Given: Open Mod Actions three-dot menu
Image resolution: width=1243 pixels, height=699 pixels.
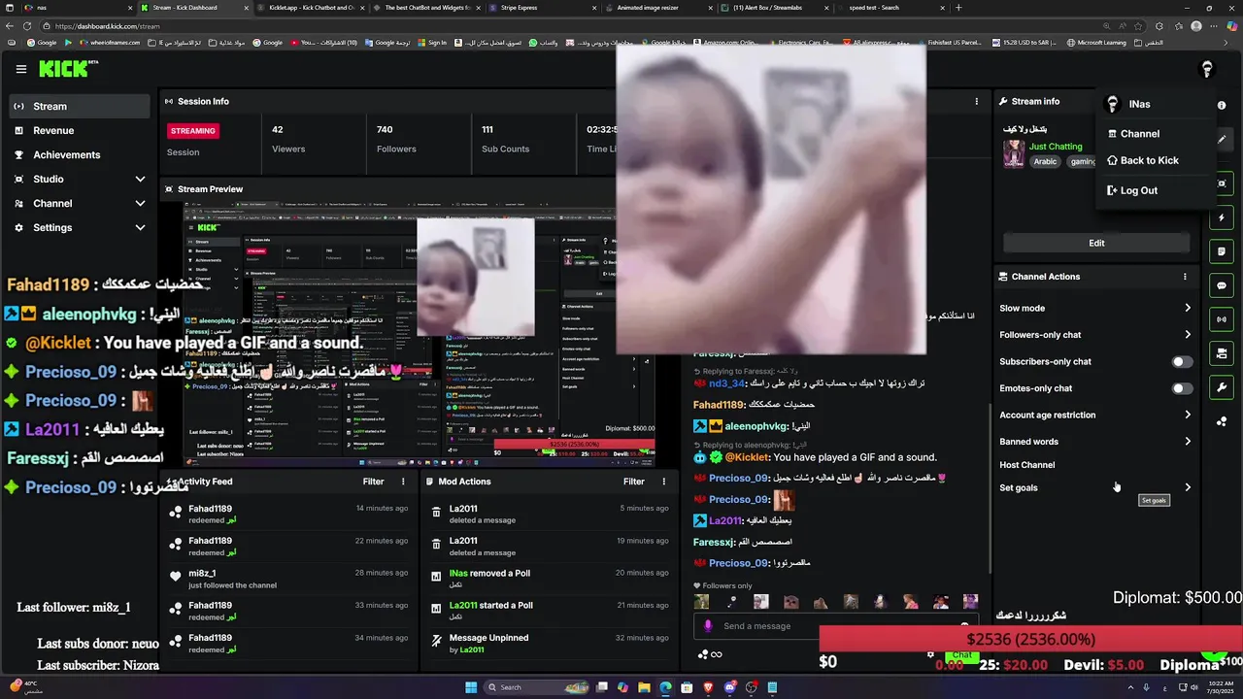Looking at the screenshot, I should point(664,482).
